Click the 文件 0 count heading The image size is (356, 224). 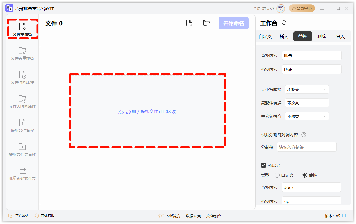(x=54, y=23)
